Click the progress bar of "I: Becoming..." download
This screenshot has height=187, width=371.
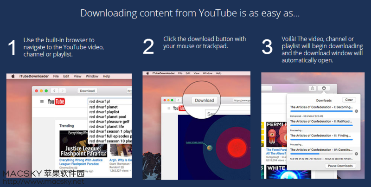[321, 111]
